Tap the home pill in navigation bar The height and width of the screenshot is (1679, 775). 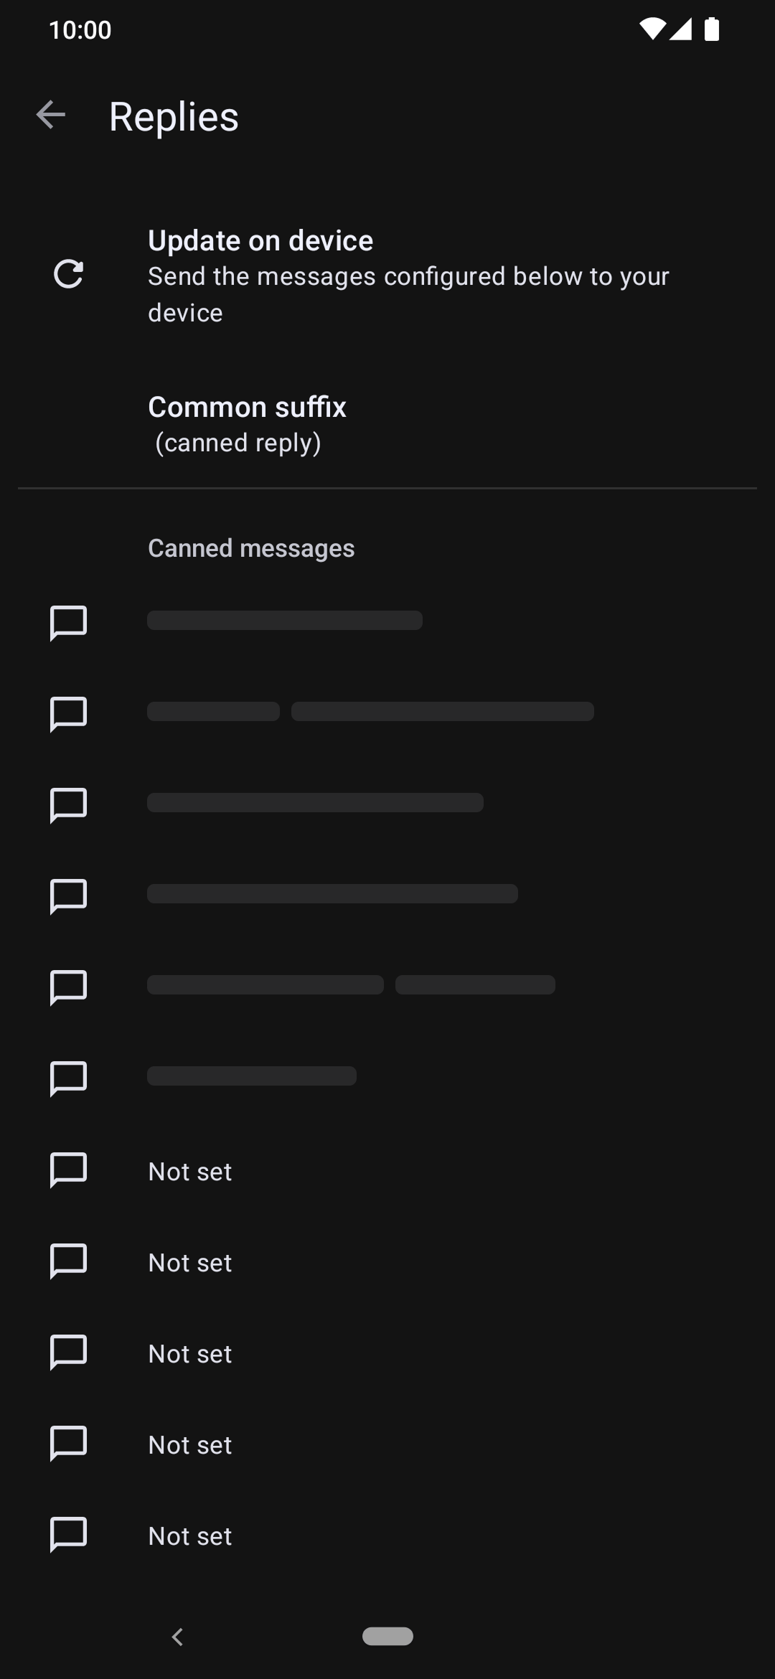point(387,1636)
